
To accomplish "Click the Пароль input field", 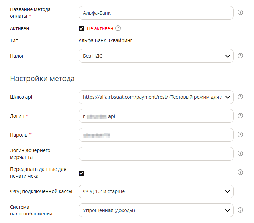I will point(156,135).
